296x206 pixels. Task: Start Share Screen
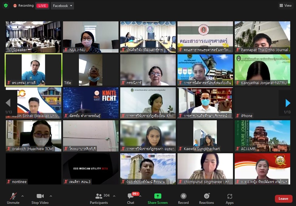point(158,198)
